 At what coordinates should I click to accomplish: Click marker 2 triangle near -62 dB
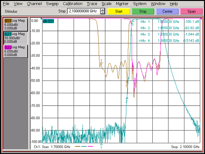click(126, 98)
